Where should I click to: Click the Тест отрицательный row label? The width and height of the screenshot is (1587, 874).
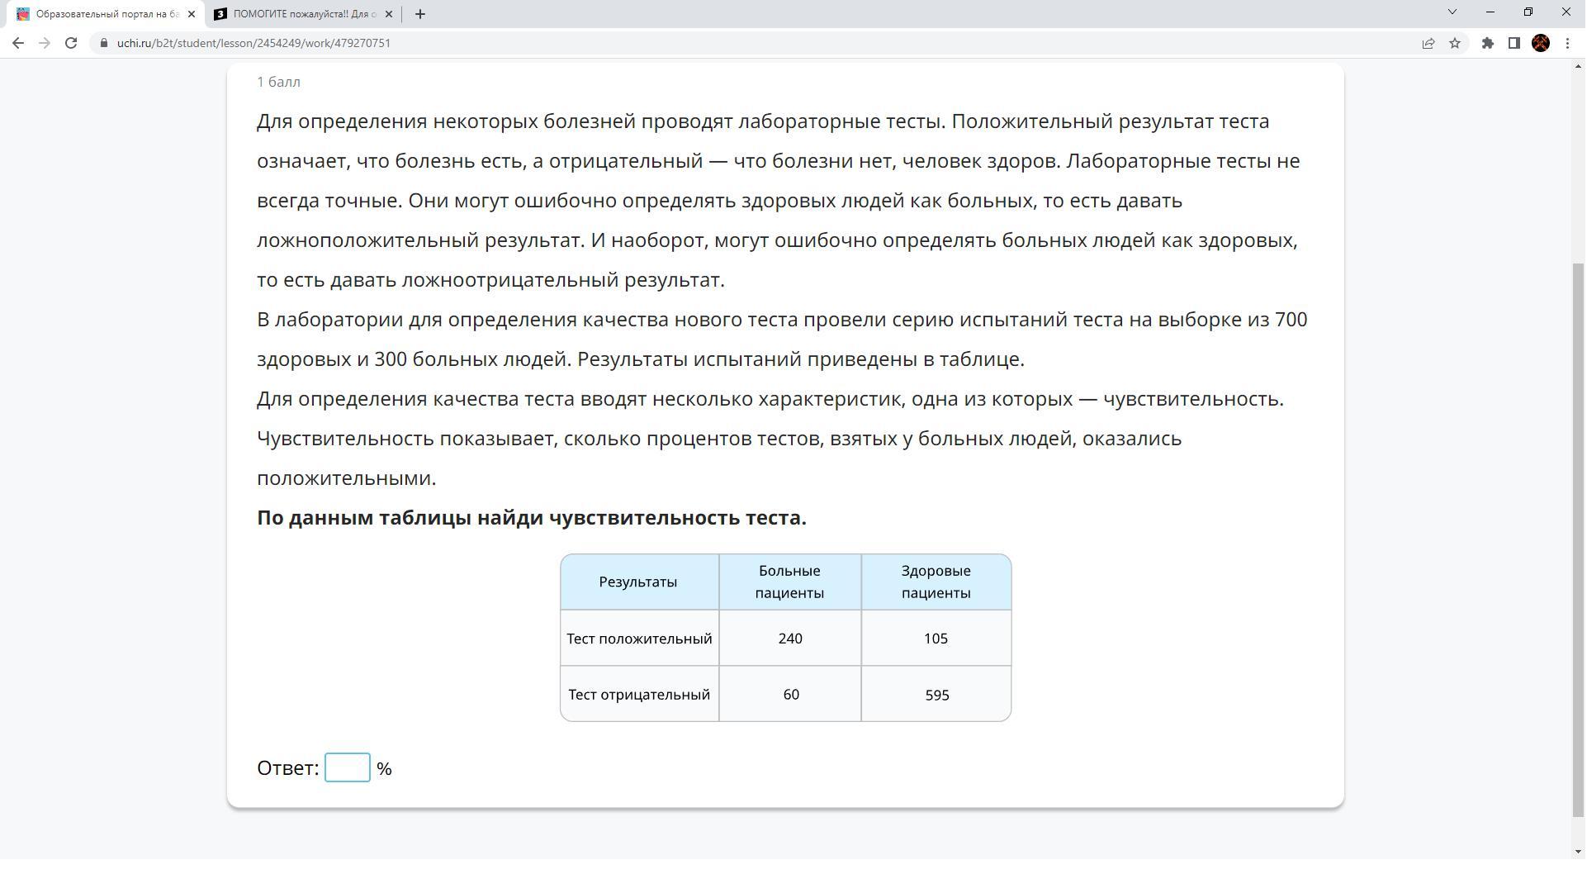tap(639, 695)
